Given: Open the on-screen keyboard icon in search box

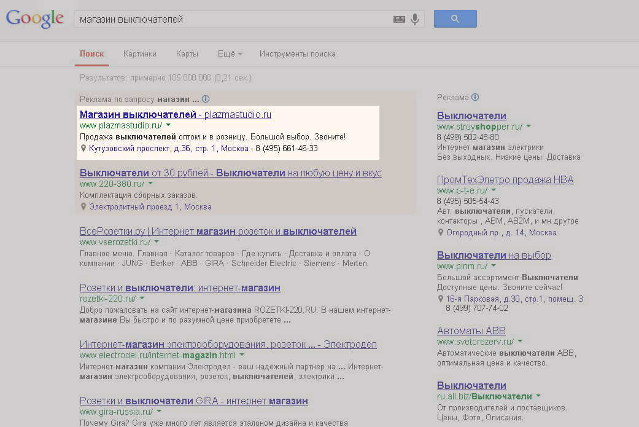Looking at the screenshot, I should click(399, 19).
